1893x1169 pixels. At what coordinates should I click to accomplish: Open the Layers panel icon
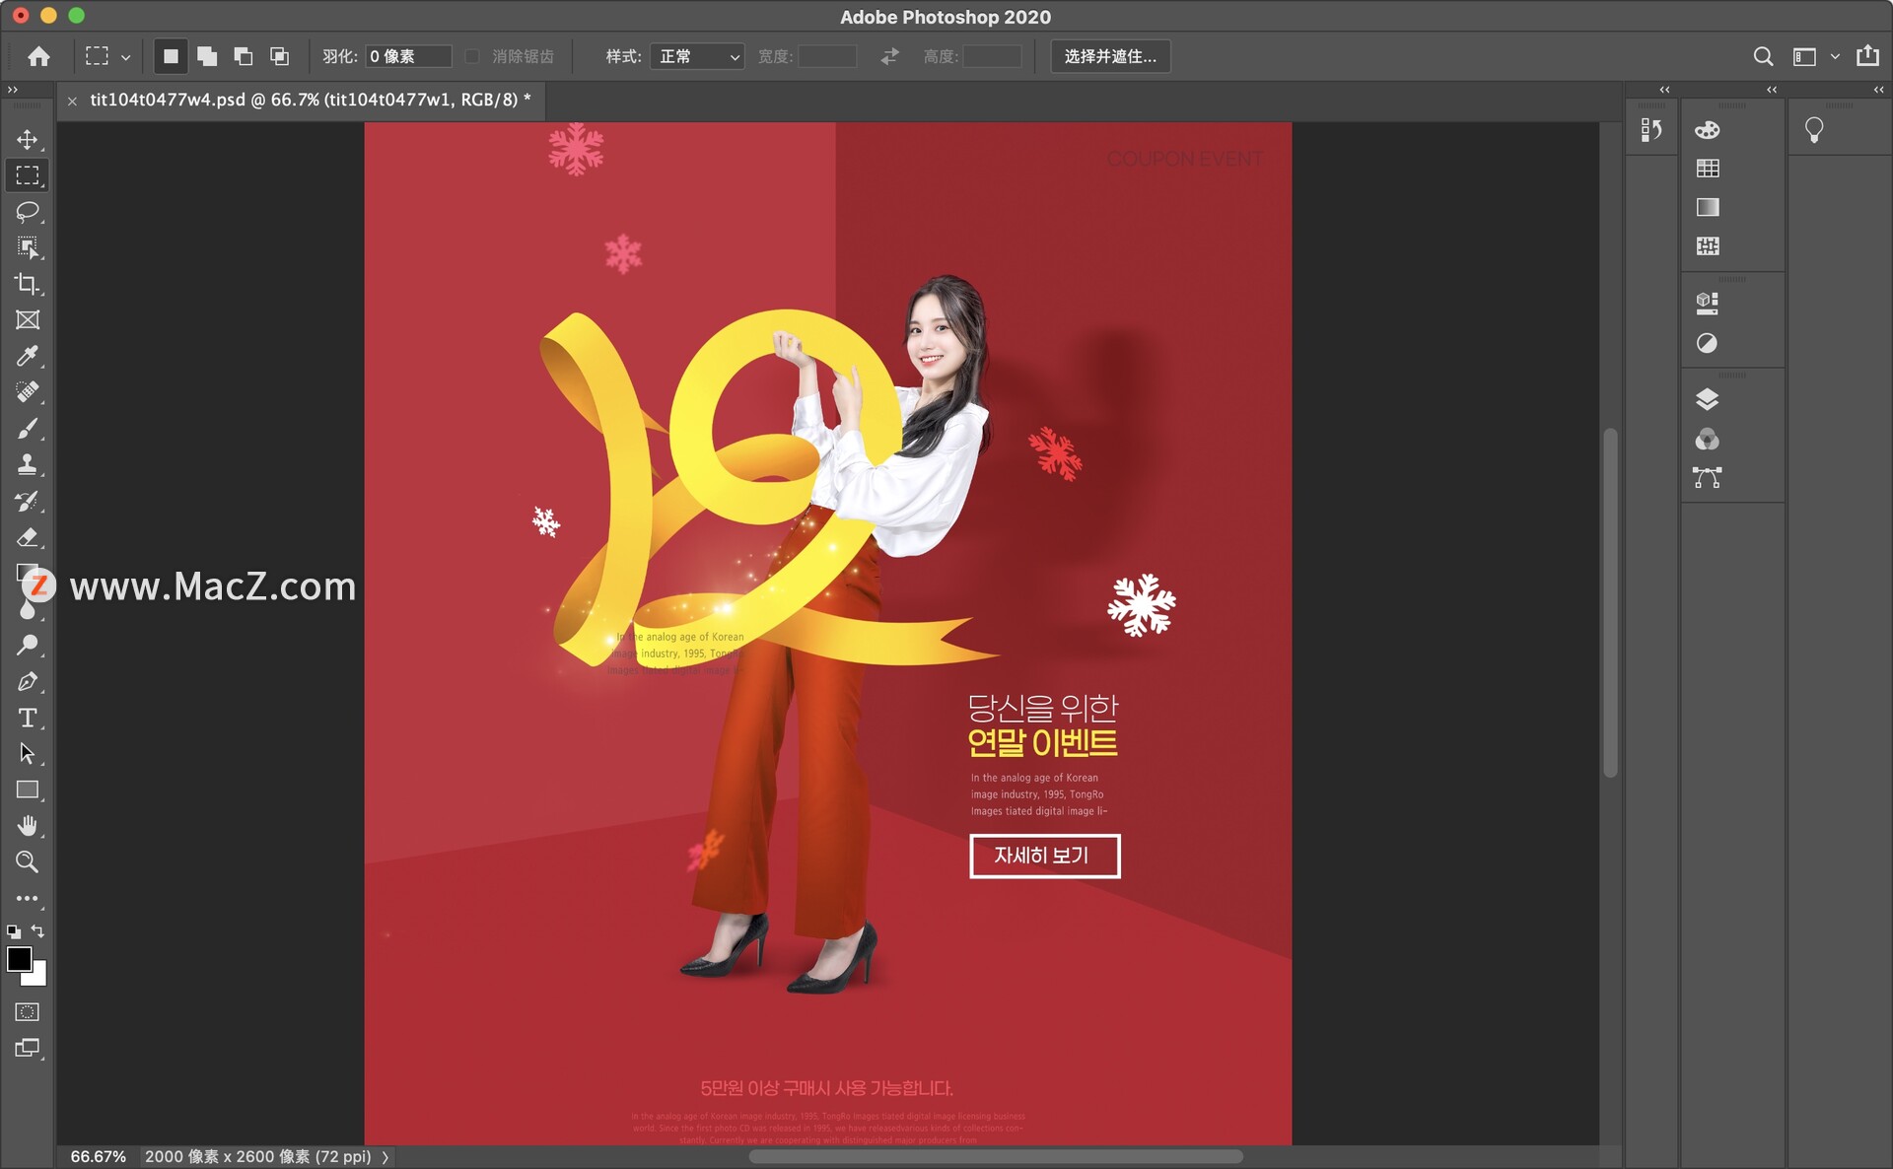coord(1707,399)
